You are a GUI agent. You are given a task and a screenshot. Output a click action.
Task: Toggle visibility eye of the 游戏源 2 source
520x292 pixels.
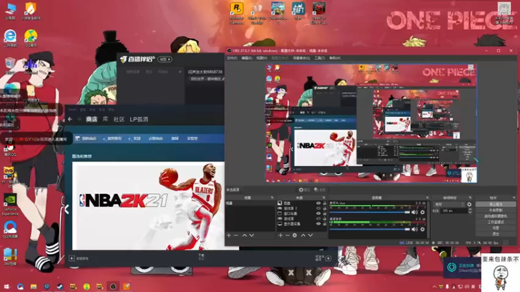(318, 208)
